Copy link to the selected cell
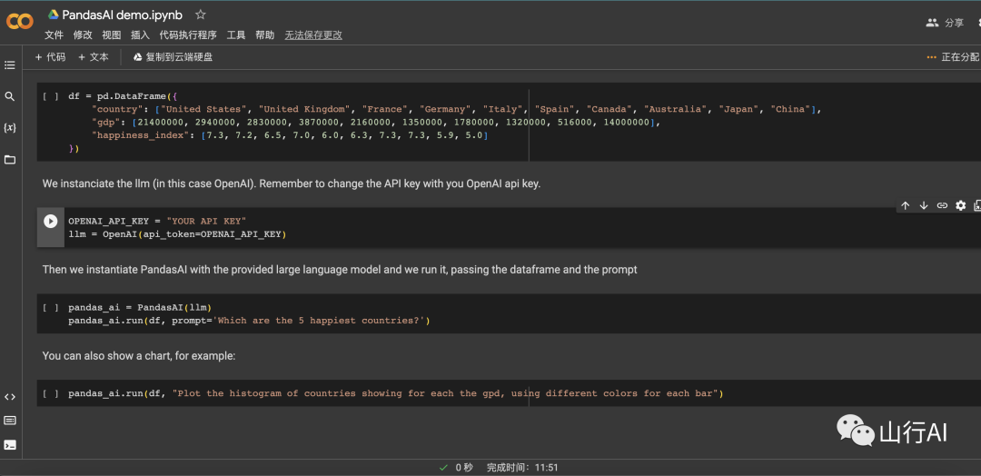 [x=942, y=206]
